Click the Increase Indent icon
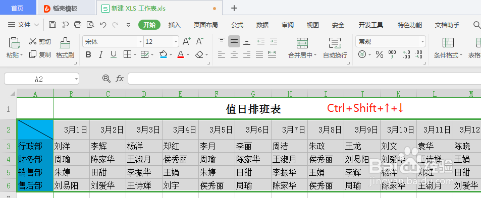The width and height of the screenshot is (481, 198). click(x=274, y=41)
